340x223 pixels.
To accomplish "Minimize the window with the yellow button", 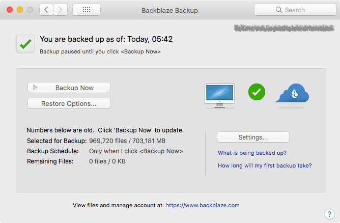I will (x=20, y=10).
